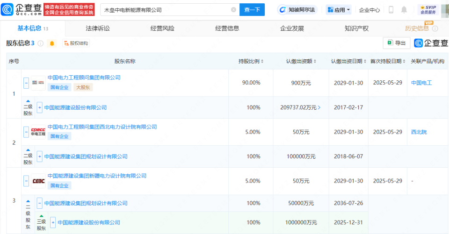Open notifications bell in top header
The width and height of the screenshot is (449, 234).
[x=404, y=10]
